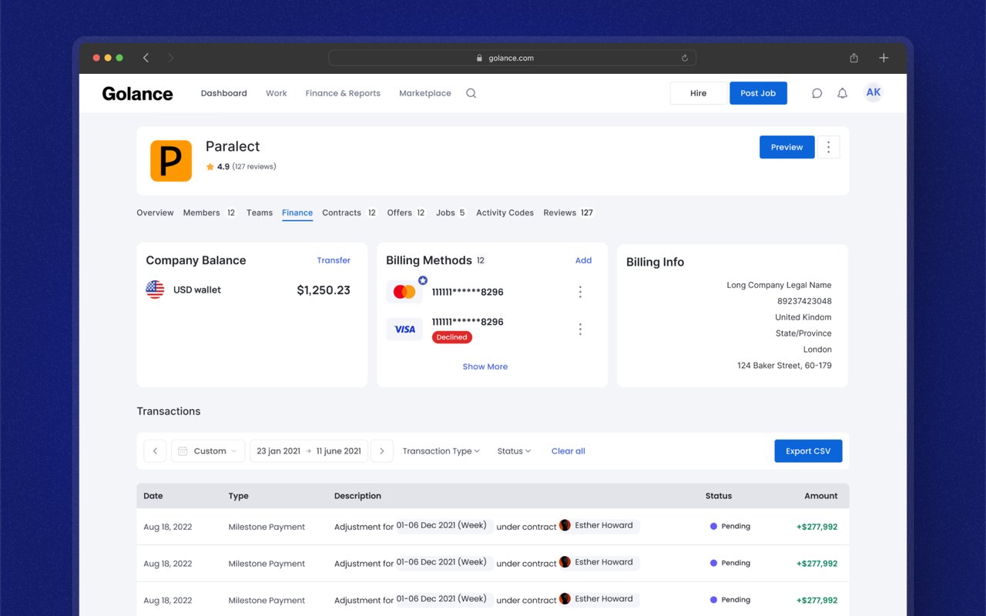
Task: Click the Export CSV button
Action: coord(808,451)
